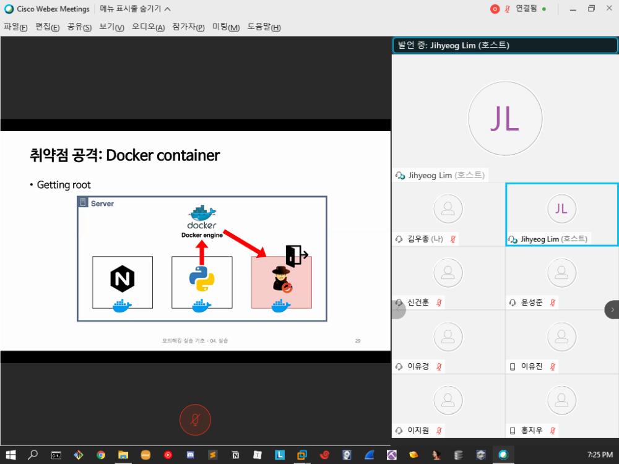This screenshot has height=464, width=619.
Task: Open File Explorer from the taskbar
Action: pyautogui.click(x=123, y=455)
